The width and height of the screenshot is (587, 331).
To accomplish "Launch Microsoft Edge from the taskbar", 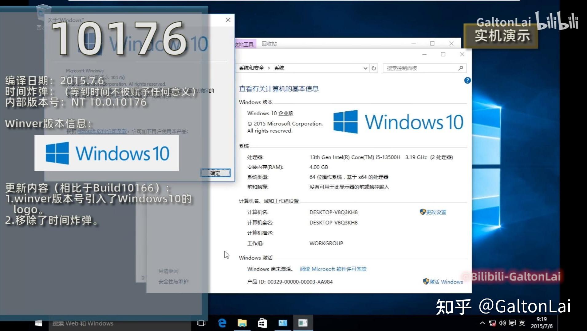I will point(222,323).
